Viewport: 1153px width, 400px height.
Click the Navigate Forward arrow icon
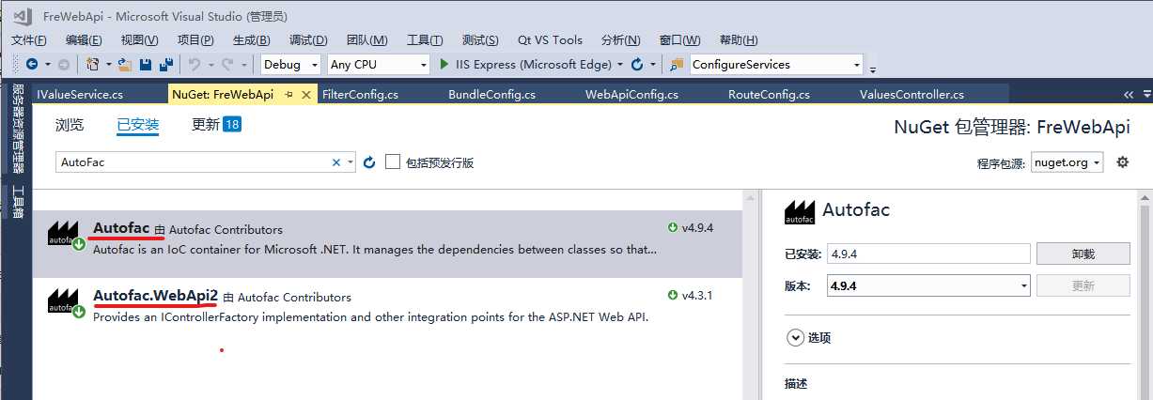point(63,65)
